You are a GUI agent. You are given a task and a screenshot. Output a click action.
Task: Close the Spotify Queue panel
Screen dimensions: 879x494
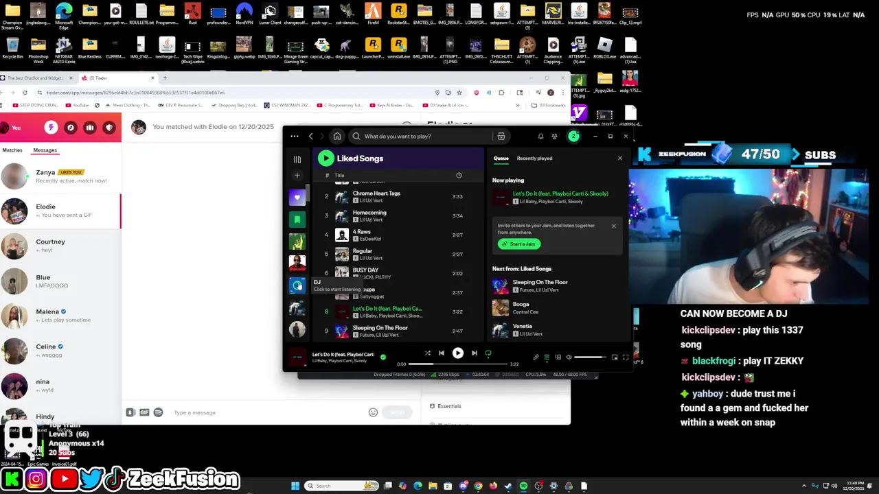click(x=619, y=158)
